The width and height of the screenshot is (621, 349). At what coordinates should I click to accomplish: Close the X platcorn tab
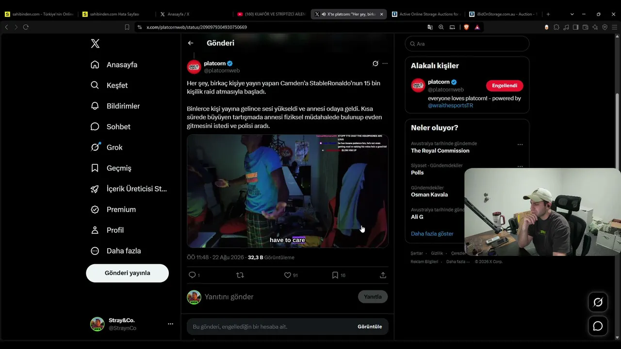tap(381, 14)
